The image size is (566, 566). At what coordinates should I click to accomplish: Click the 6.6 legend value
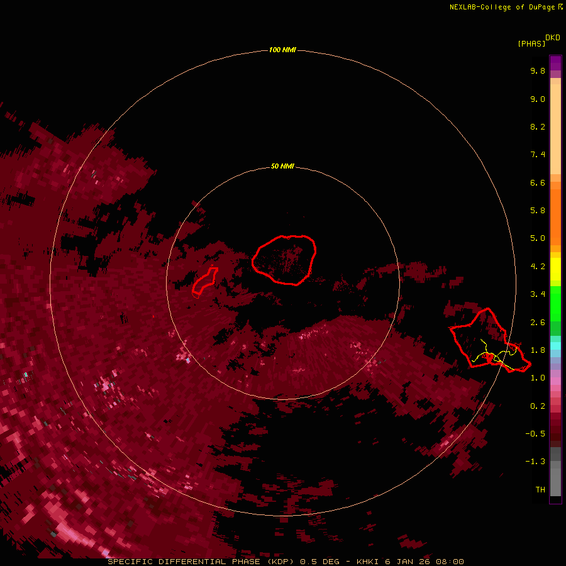[538, 182]
